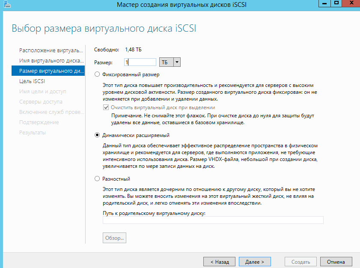360x268 pixels.
Task: Jump to the Цель iSCSI step
Action: (32, 81)
